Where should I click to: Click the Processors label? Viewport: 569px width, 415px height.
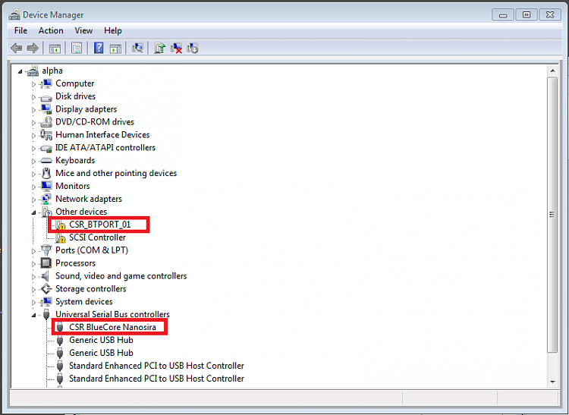coord(75,263)
